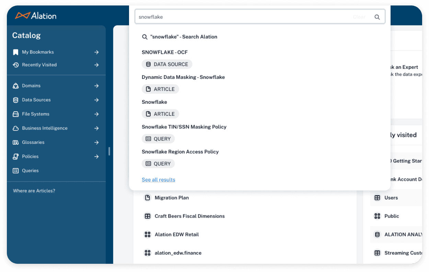Screen dimensions: 429x272
Task: Click the Domains icon in sidebar
Action: point(15,86)
